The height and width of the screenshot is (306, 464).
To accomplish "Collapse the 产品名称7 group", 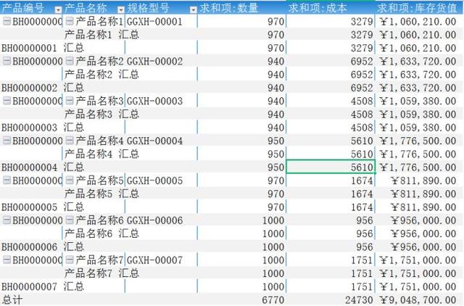I will pyautogui.click(x=70, y=260).
